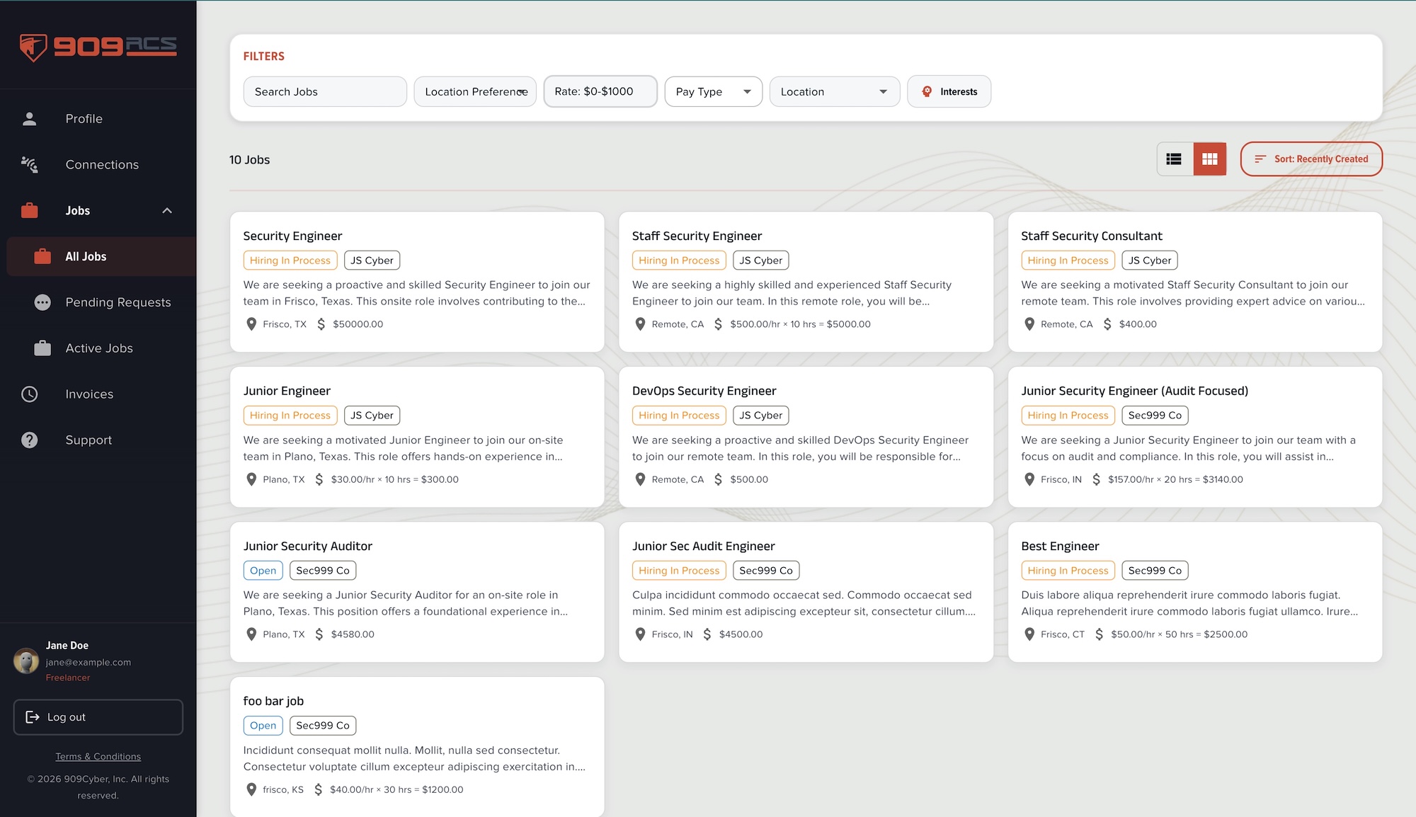Open the Profile section via person icon
The height and width of the screenshot is (817, 1416).
click(30, 118)
